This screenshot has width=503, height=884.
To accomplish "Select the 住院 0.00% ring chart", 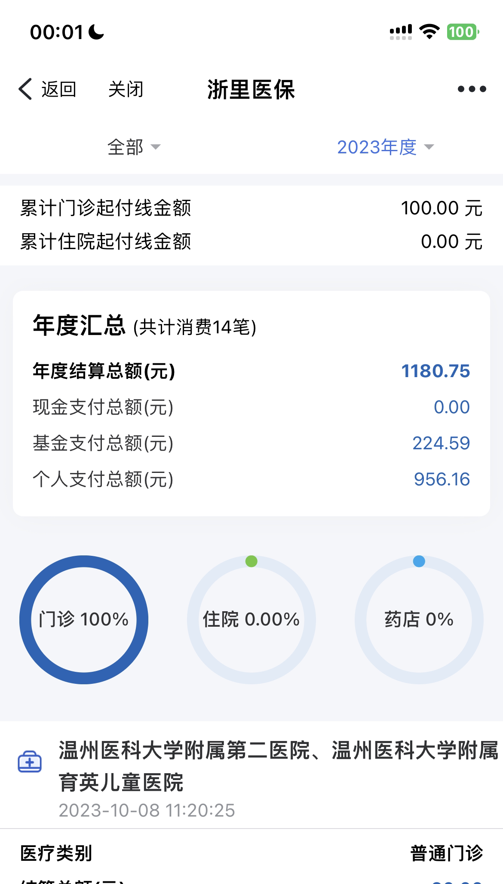I will 252,619.
